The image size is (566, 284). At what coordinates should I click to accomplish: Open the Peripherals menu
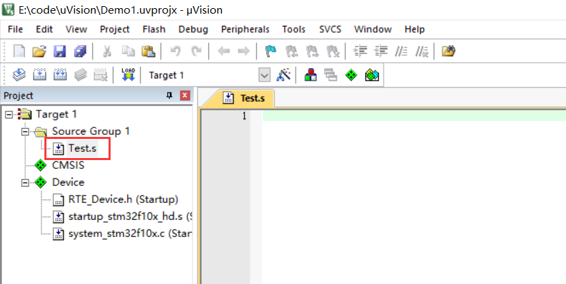coord(245,29)
